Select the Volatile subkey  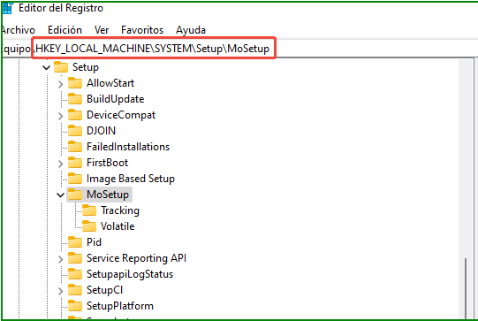pos(118,226)
